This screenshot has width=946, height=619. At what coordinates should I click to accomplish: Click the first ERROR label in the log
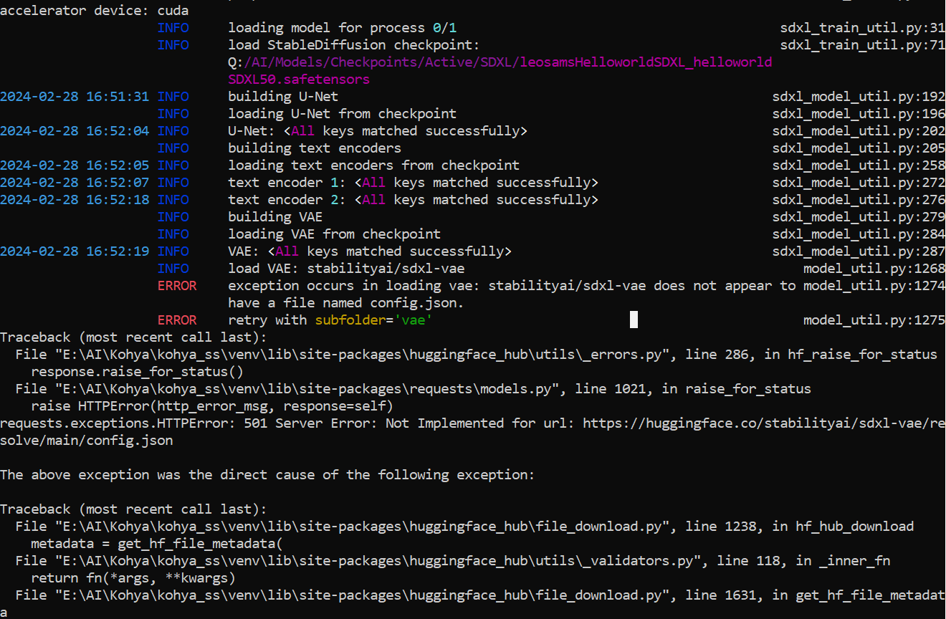(176, 285)
